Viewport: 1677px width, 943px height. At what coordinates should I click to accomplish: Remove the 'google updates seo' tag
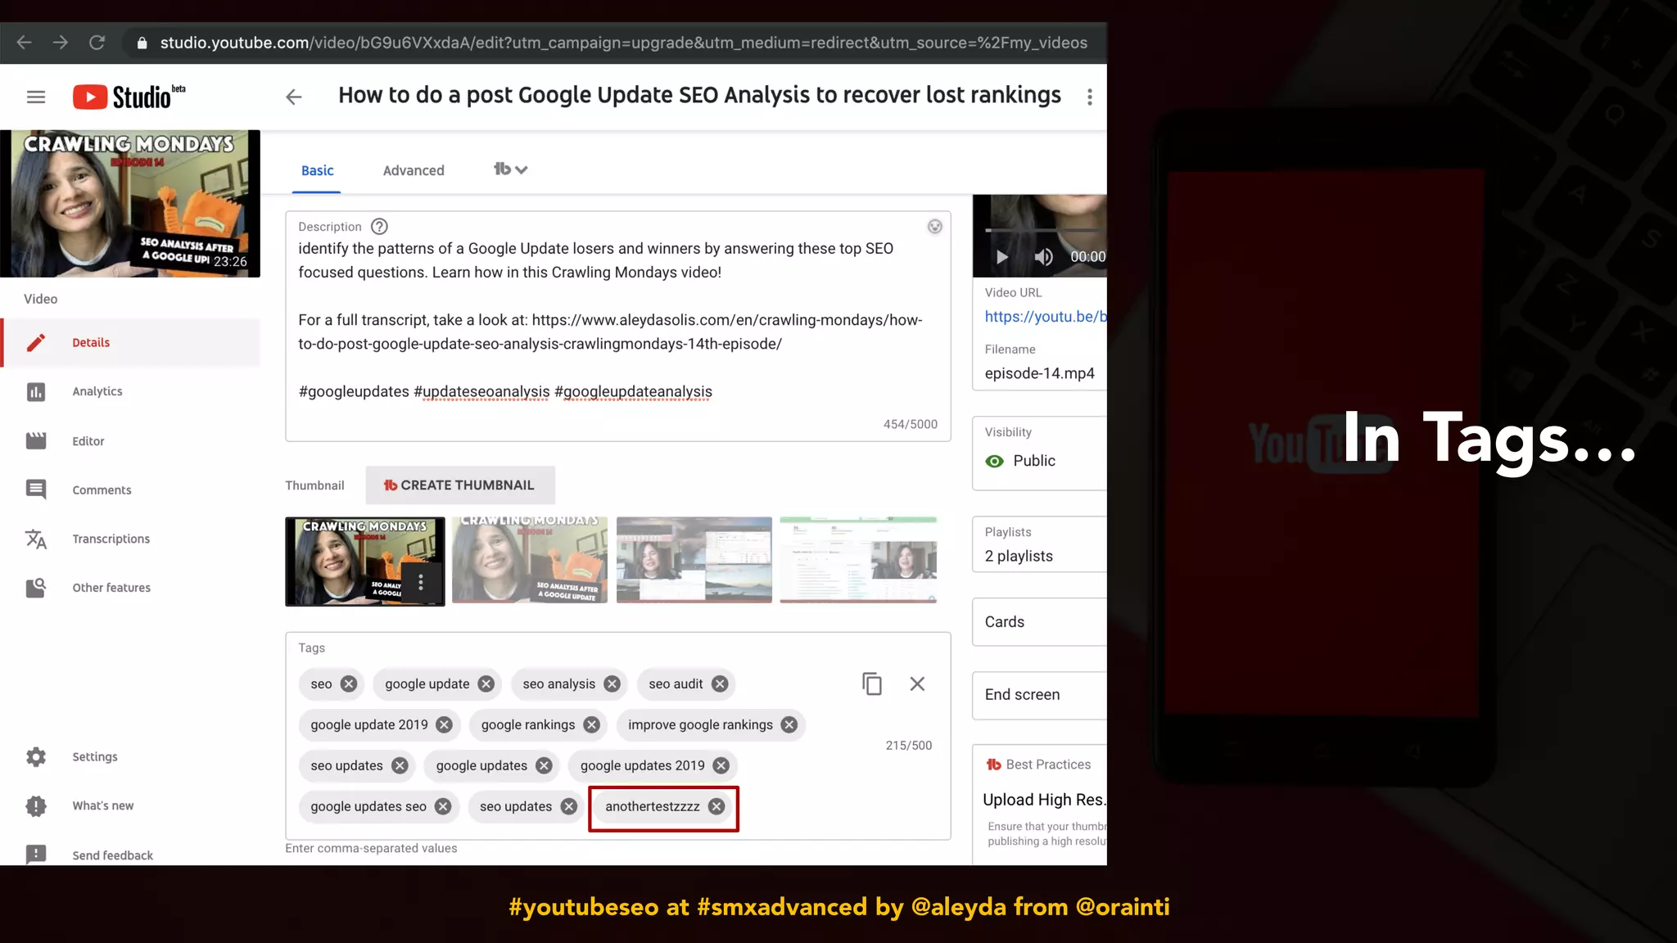(443, 807)
